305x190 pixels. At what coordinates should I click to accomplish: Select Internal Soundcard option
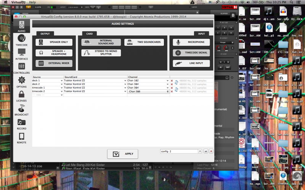tap(101, 42)
